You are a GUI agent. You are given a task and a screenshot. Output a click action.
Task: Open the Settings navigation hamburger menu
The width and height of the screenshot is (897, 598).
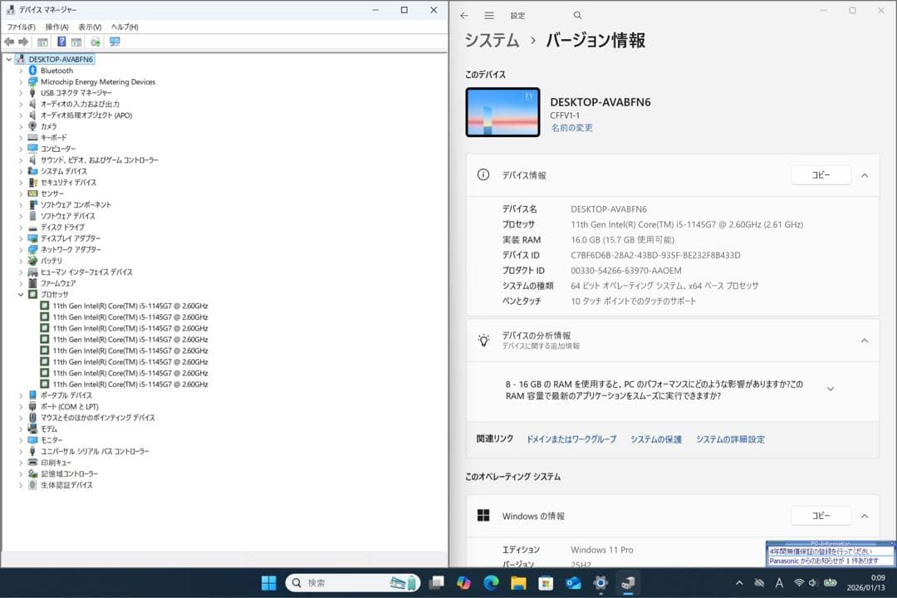point(489,15)
